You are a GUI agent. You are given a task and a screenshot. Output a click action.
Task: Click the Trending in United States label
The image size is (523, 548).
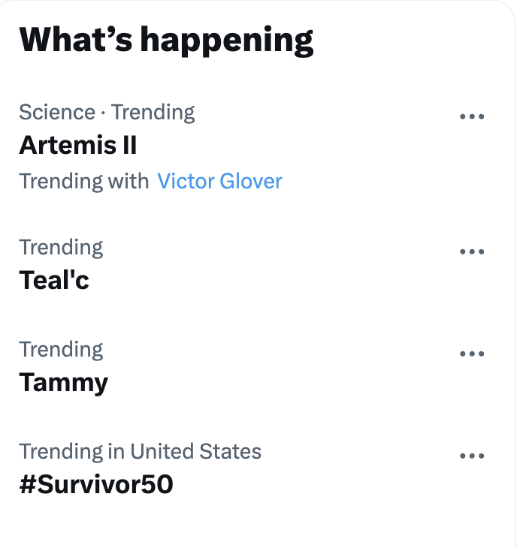[140, 451]
